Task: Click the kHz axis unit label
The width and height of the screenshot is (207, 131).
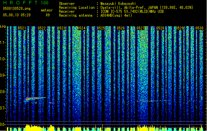Action: tap(3, 27)
